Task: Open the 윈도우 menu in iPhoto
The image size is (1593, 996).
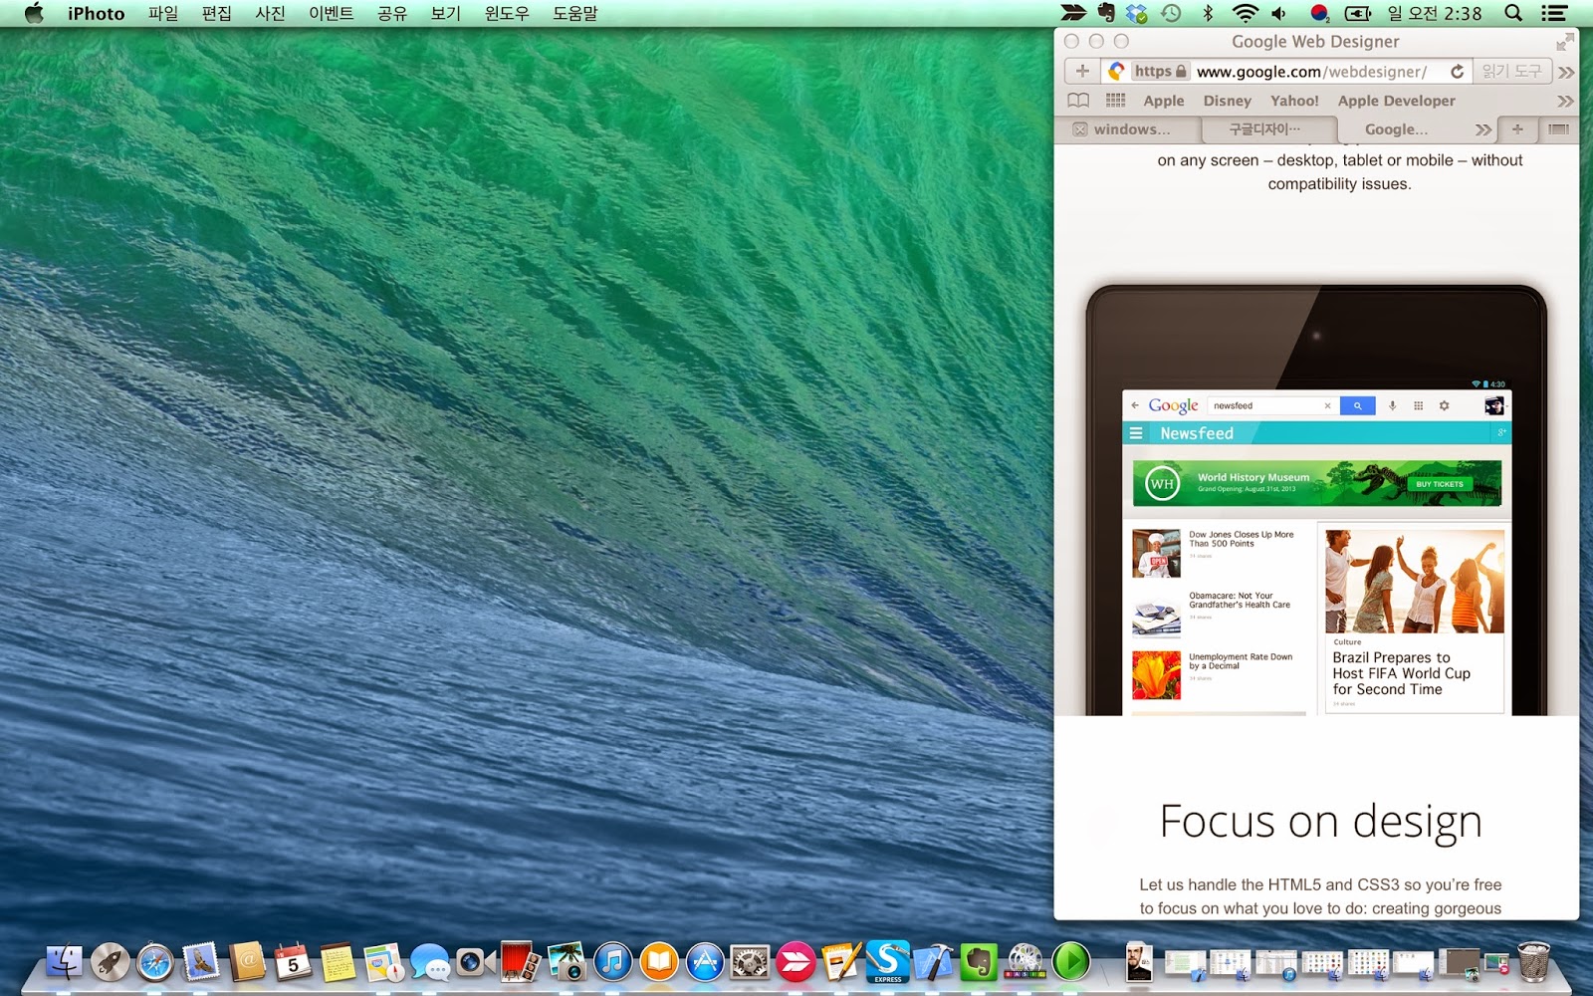Action: click(x=505, y=14)
